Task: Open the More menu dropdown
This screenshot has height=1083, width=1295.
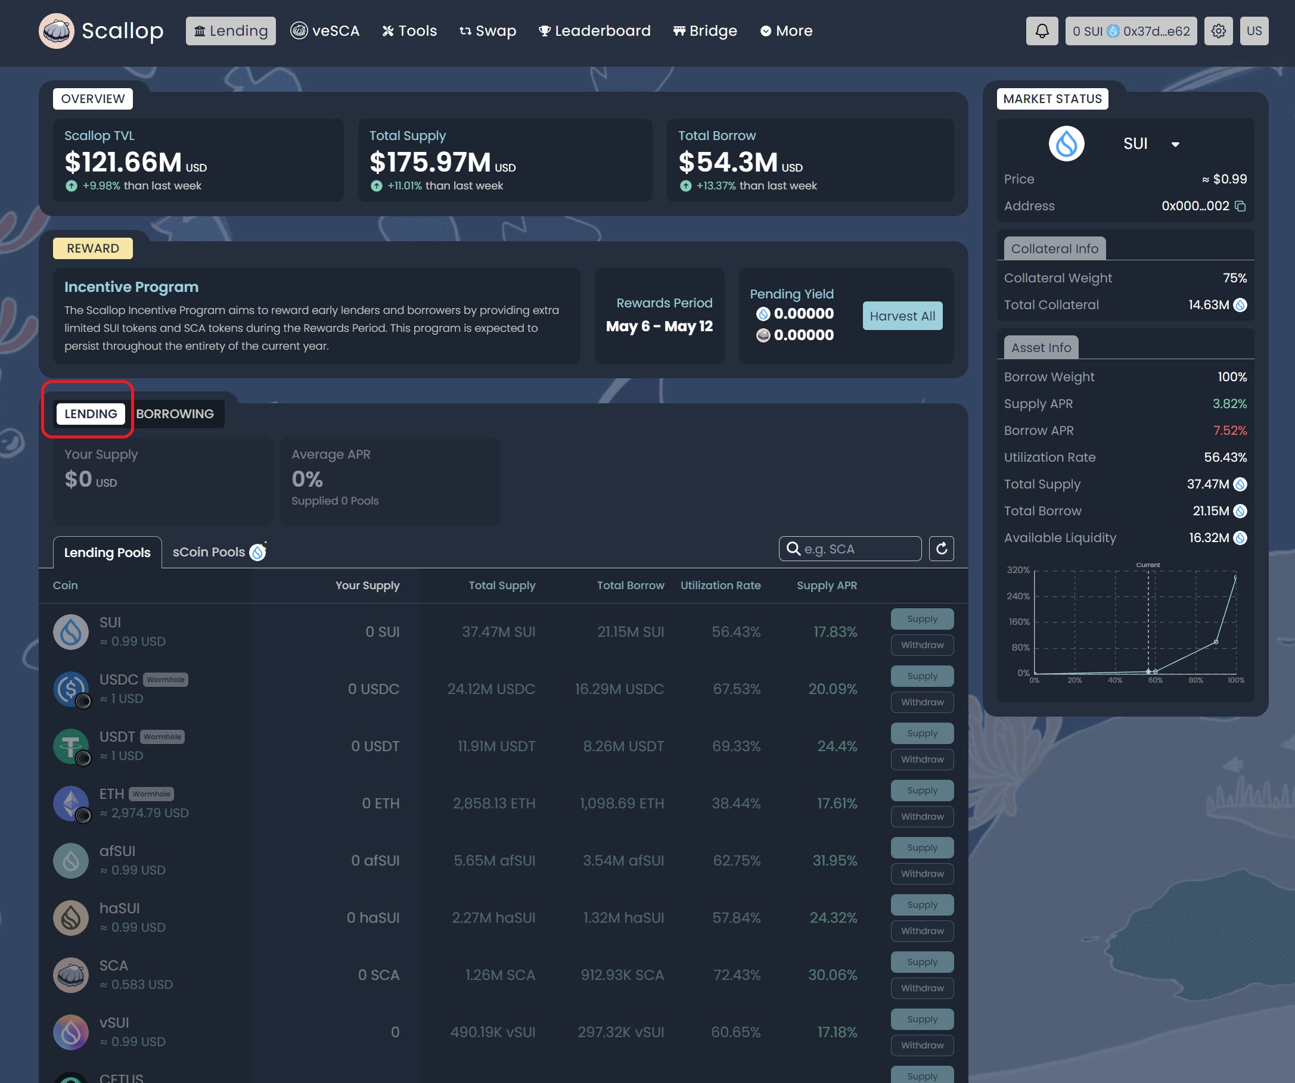Action: (x=786, y=31)
